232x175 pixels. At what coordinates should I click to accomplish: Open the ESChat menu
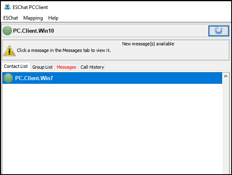[x=11, y=18]
